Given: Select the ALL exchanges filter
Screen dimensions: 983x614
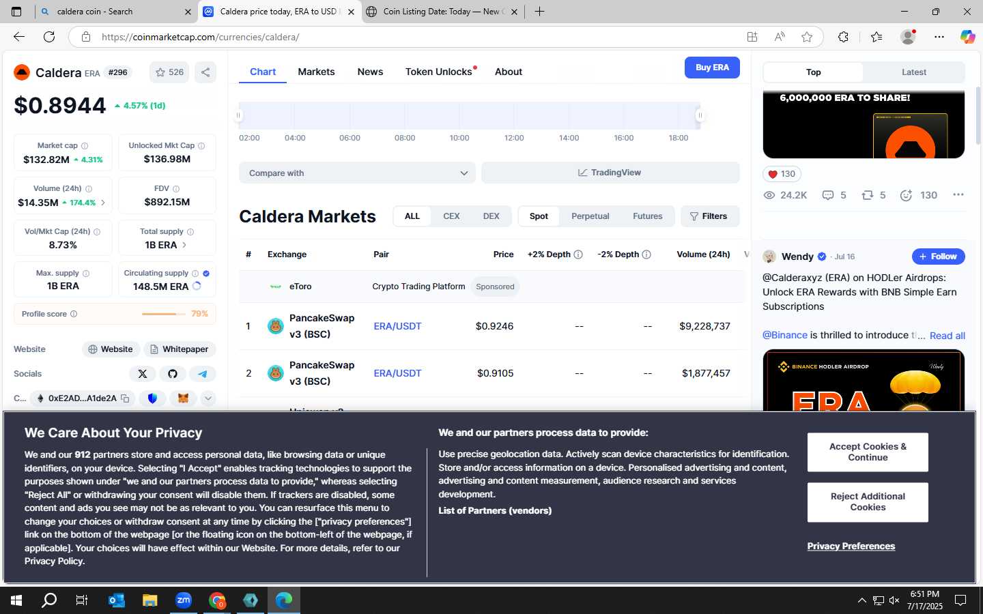Looking at the screenshot, I should click(412, 216).
